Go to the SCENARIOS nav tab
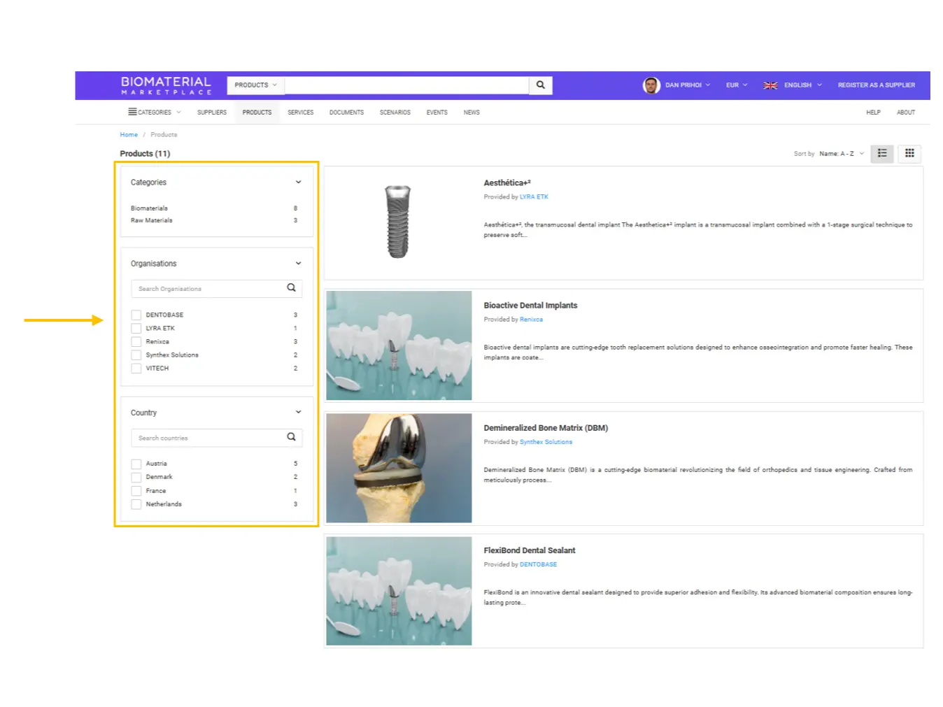The image size is (943, 707). [395, 113]
